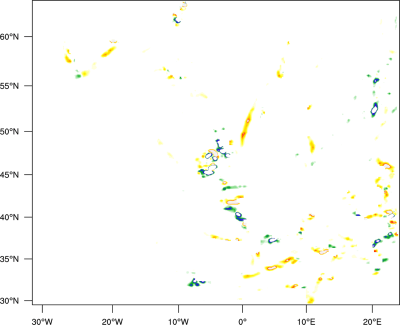Click the 10°E longitude axis label
The image size is (400, 325).
point(306,321)
